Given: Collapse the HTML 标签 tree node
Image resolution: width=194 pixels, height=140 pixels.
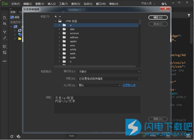Looking at the screenshot, I should (56, 21).
